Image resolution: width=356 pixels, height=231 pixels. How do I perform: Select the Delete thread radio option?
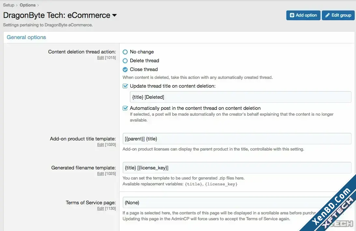(125, 61)
